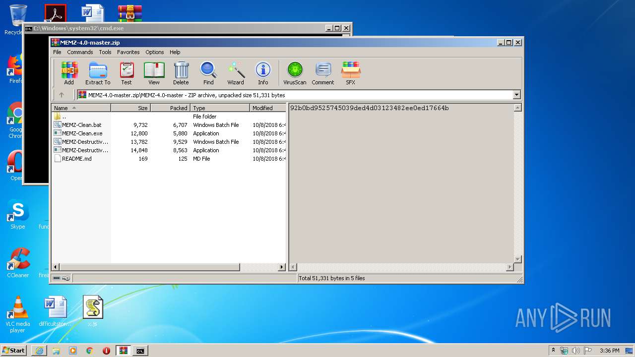The image size is (635, 357).
Task: Click the Delete trash icon in toolbar
Action: point(181,73)
